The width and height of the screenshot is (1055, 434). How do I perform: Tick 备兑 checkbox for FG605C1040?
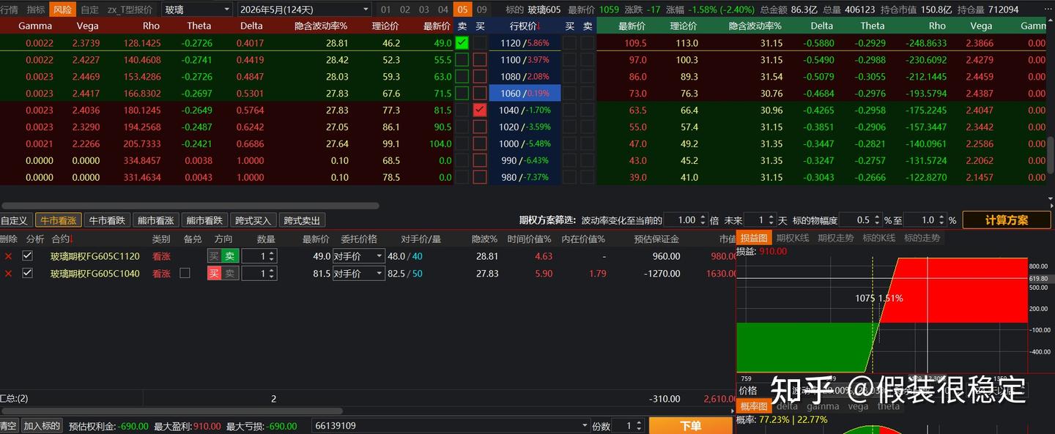click(x=185, y=273)
